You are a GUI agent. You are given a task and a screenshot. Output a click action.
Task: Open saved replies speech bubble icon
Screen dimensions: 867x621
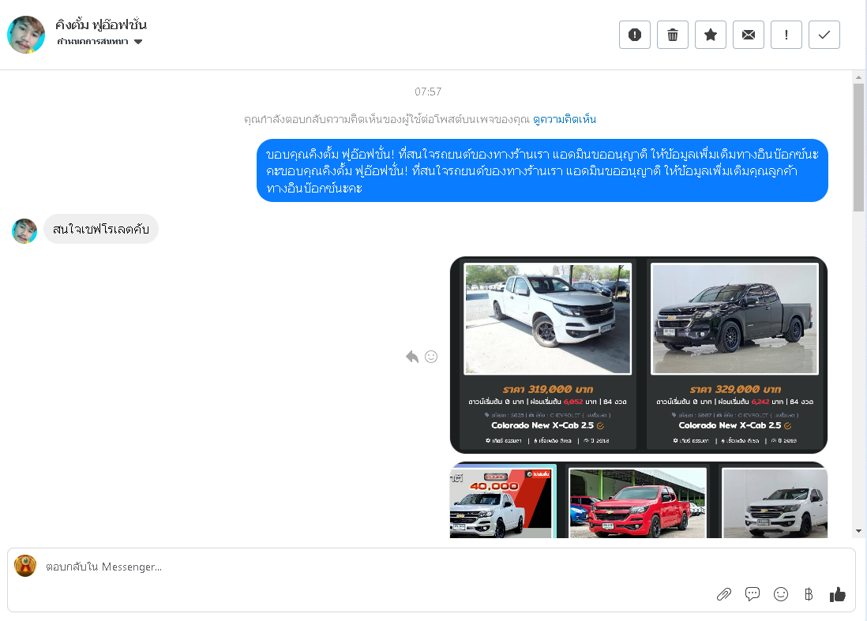[x=752, y=594]
